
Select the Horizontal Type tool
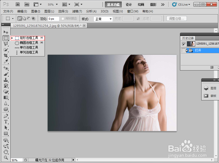coord(6,122)
